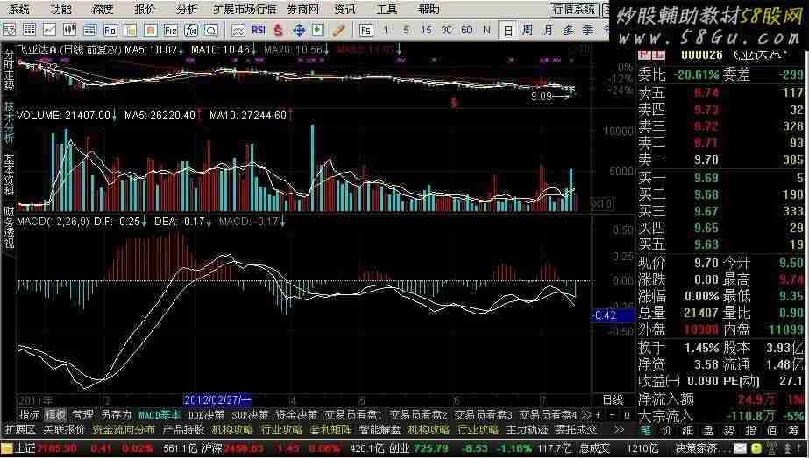Click the red dollar sign toolbar icon

pos(279,30)
